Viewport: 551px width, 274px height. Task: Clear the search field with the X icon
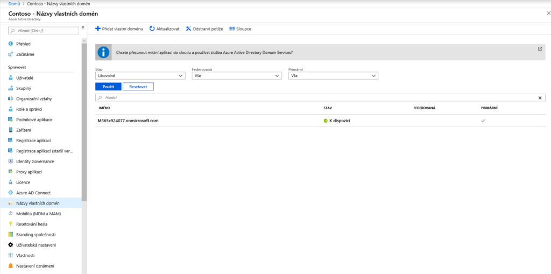(540, 98)
